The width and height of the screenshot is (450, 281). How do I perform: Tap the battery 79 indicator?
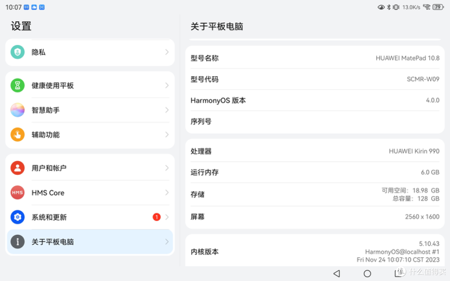click(438, 7)
